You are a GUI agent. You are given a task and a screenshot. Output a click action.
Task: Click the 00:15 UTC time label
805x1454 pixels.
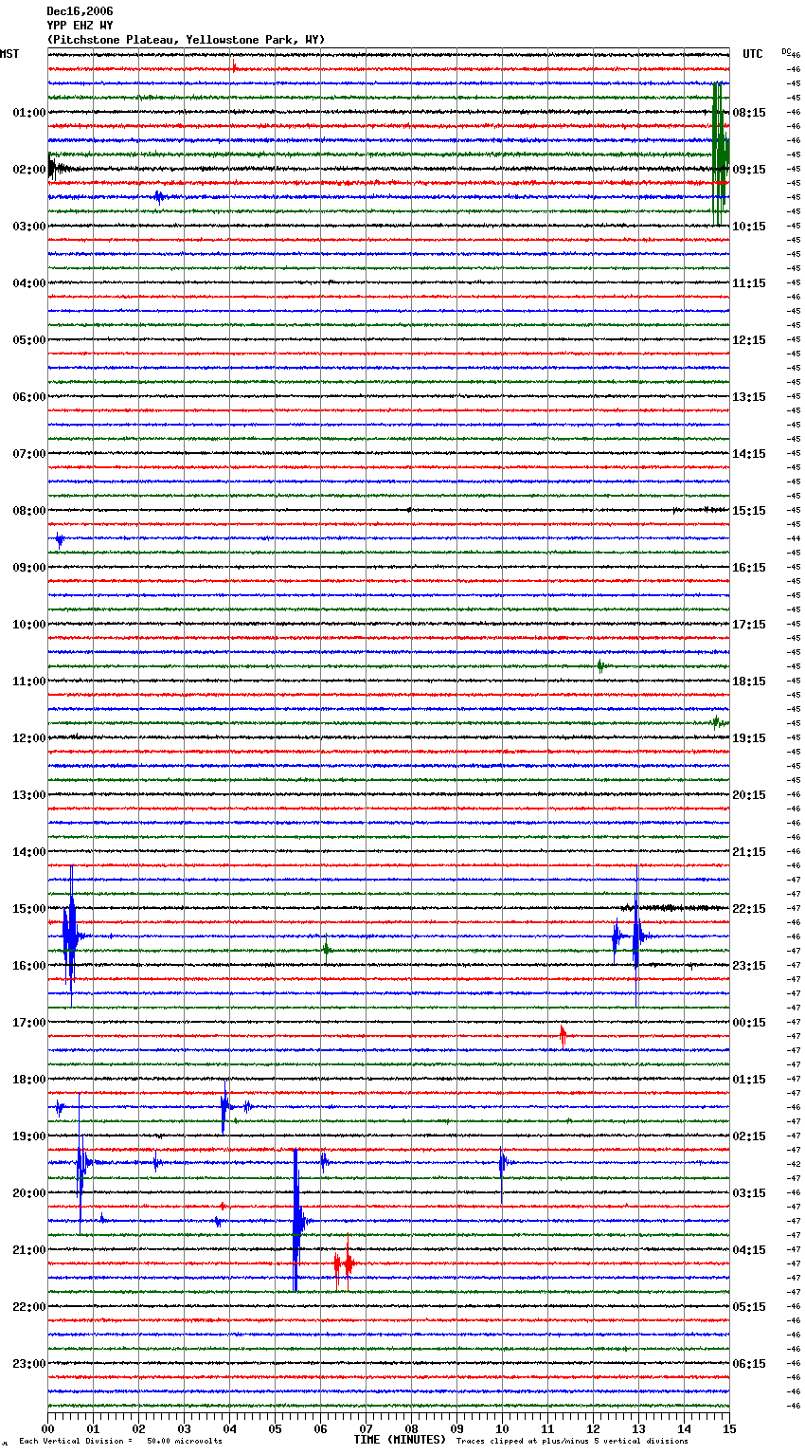coord(749,1023)
